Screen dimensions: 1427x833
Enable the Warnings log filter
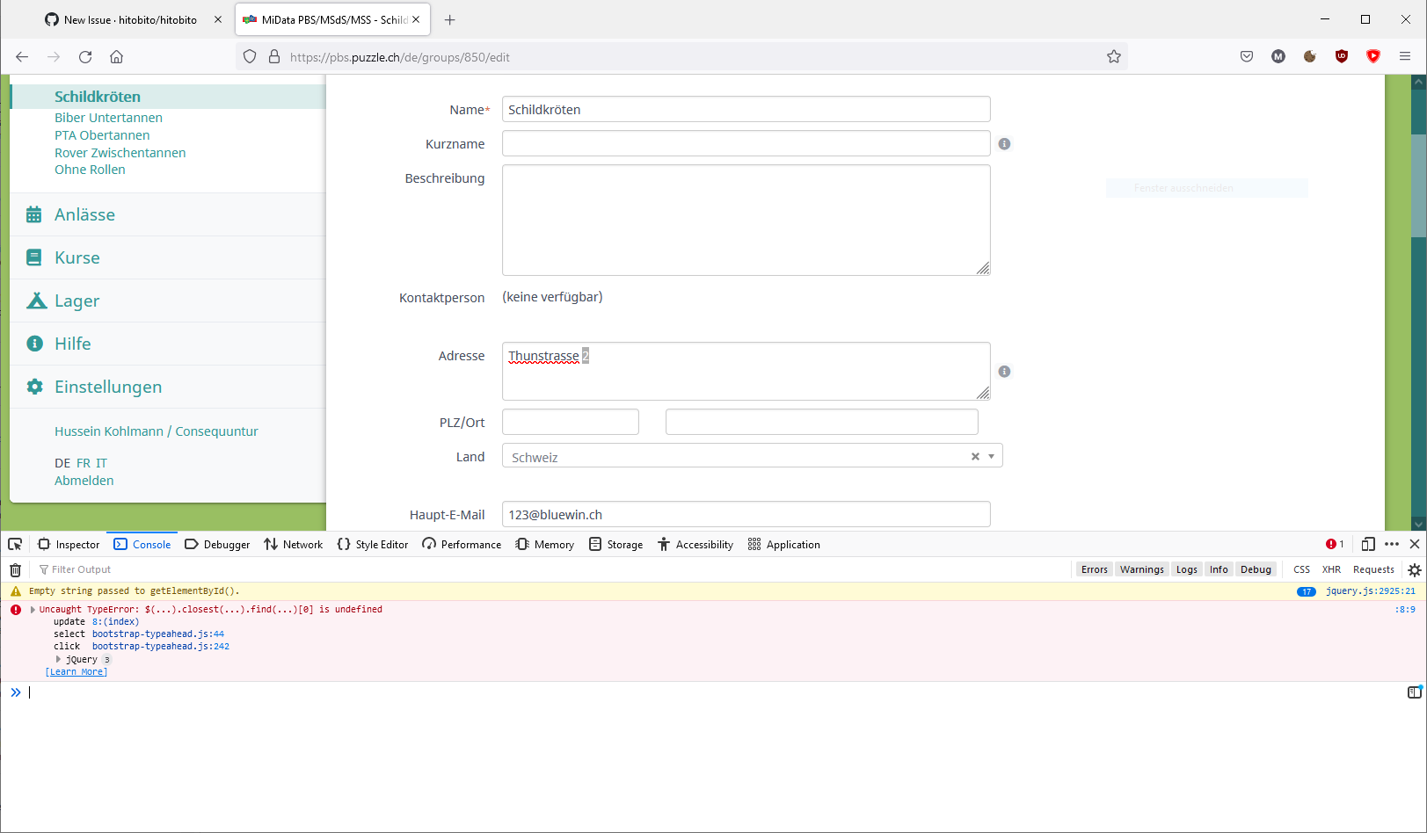tap(1141, 569)
